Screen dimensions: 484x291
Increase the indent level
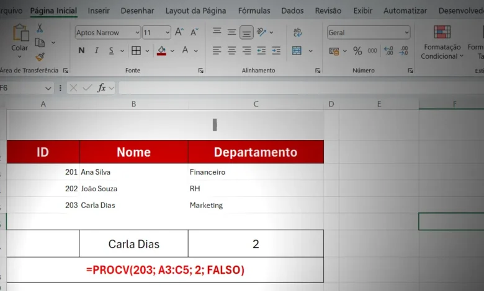click(x=276, y=51)
